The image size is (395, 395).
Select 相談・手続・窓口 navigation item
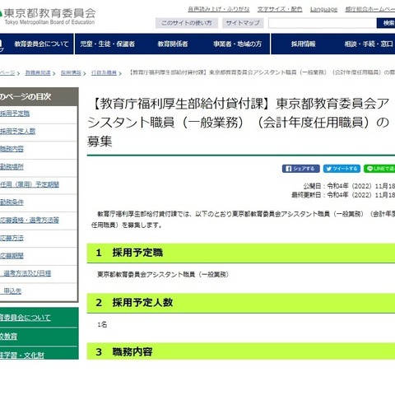(x=369, y=44)
